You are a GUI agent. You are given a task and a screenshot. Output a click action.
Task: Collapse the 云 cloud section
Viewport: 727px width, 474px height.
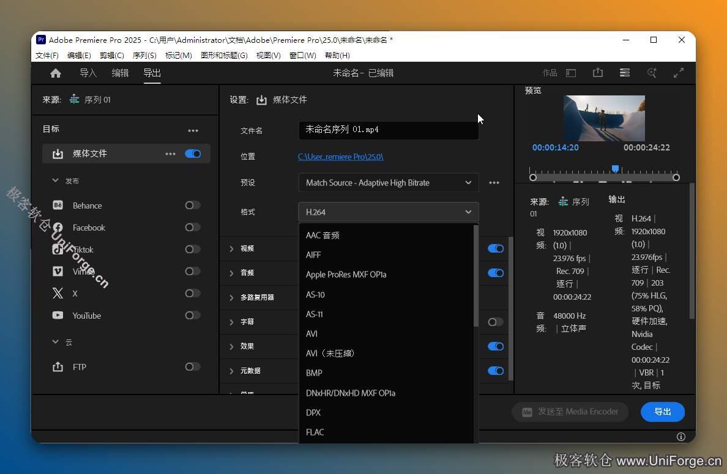tap(56, 341)
